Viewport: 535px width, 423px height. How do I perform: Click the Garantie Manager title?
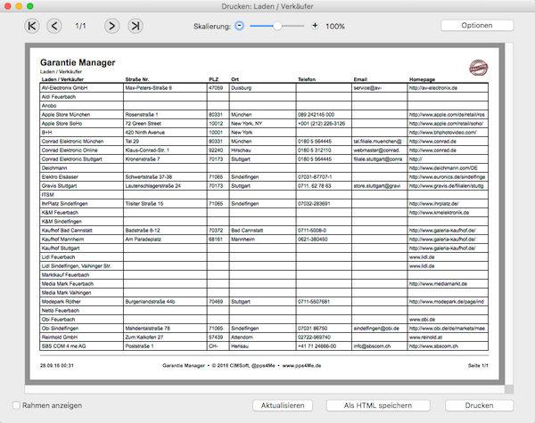tap(78, 62)
